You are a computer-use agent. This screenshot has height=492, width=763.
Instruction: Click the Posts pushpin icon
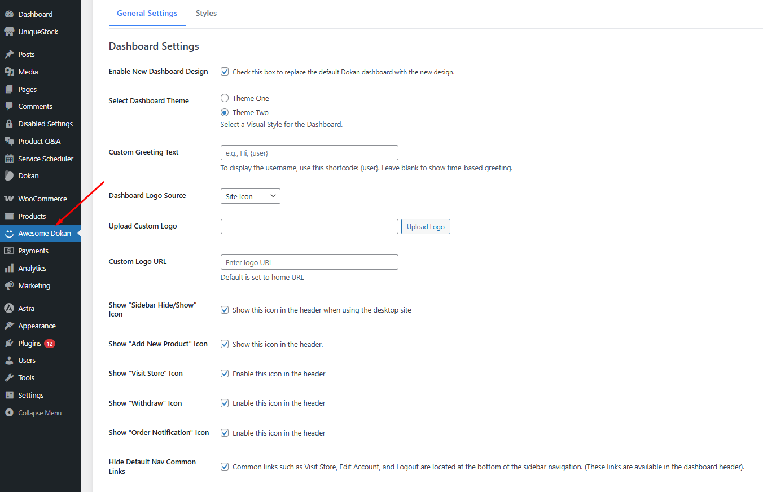point(9,55)
